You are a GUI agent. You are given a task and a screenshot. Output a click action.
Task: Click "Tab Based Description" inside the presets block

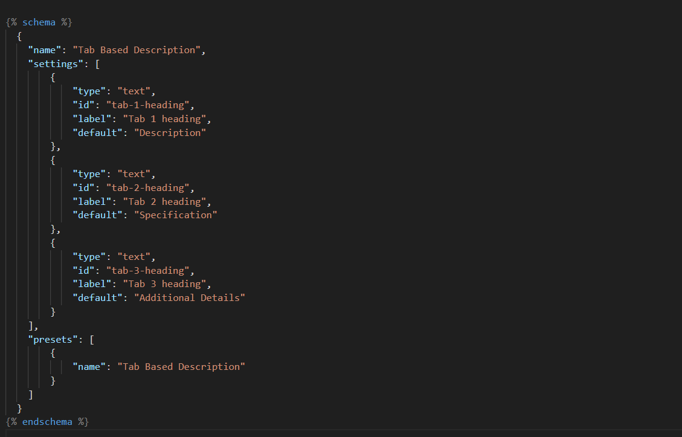click(x=181, y=366)
